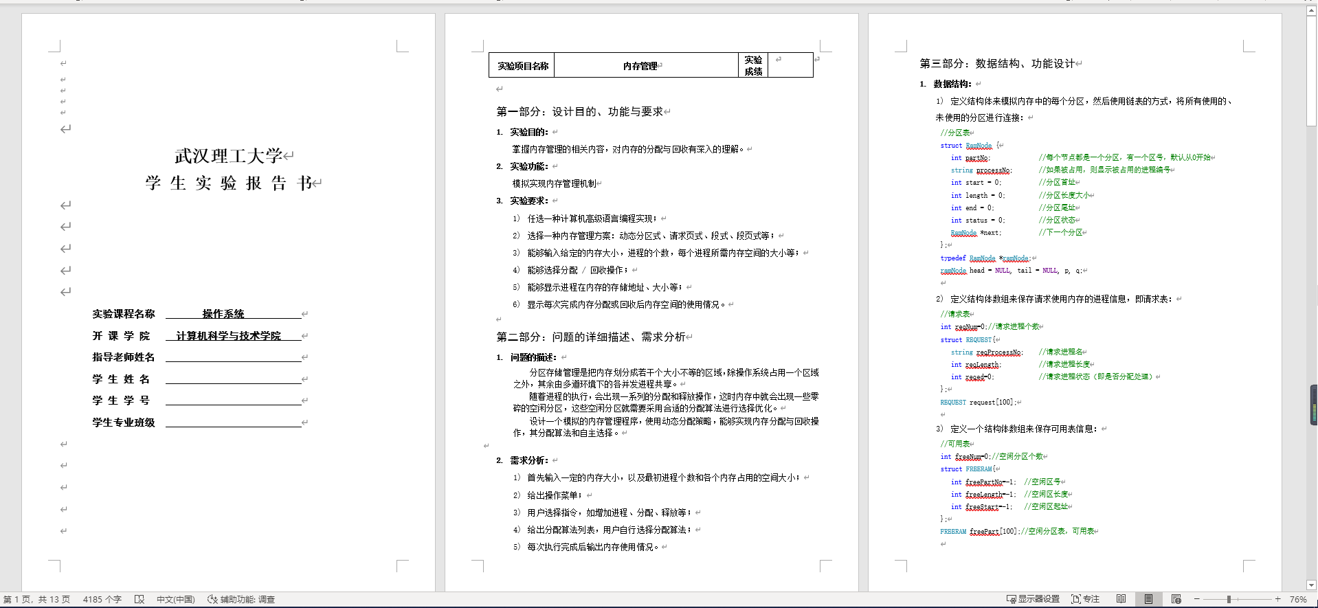Screen dimensions: 1318x608
Task: Open the zoom dialog via the 76% label
Action: (x=1297, y=599)
